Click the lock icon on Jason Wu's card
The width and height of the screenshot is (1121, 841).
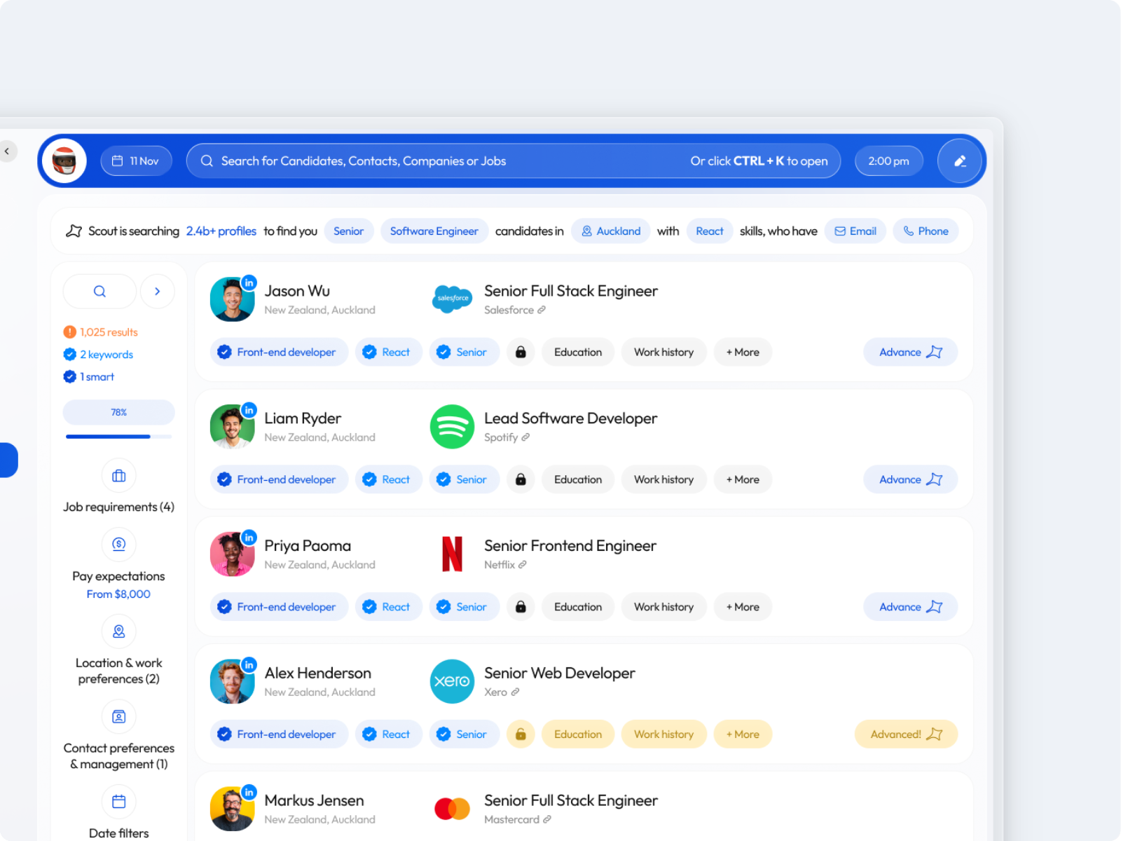pos(521,352)
